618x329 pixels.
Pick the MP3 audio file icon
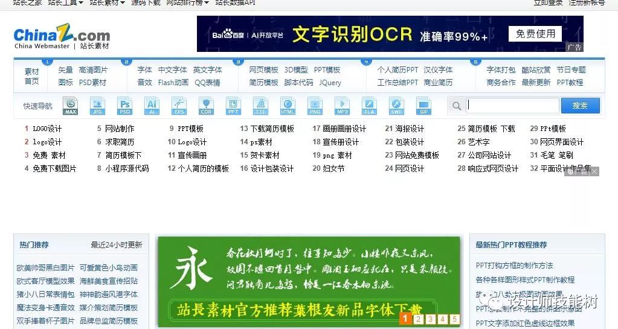(x=342, y=106)
